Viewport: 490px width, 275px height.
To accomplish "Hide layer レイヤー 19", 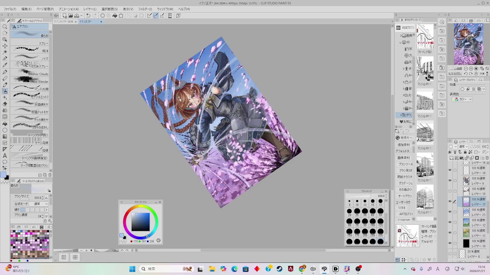I will pos(450,170).
